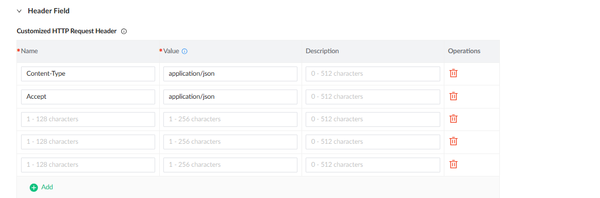Click trash icon in fourth header row
This screenshot has height=198, width=600.
coord(453,142)
